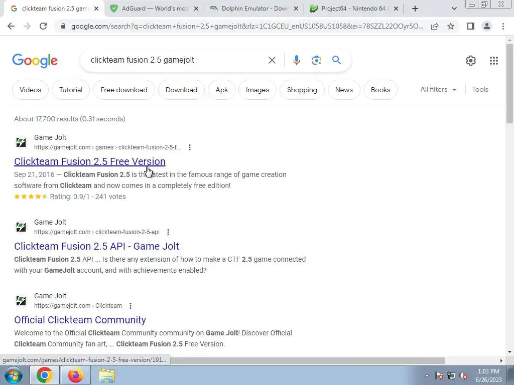Filter results by Tutorial

coord(70,90)
